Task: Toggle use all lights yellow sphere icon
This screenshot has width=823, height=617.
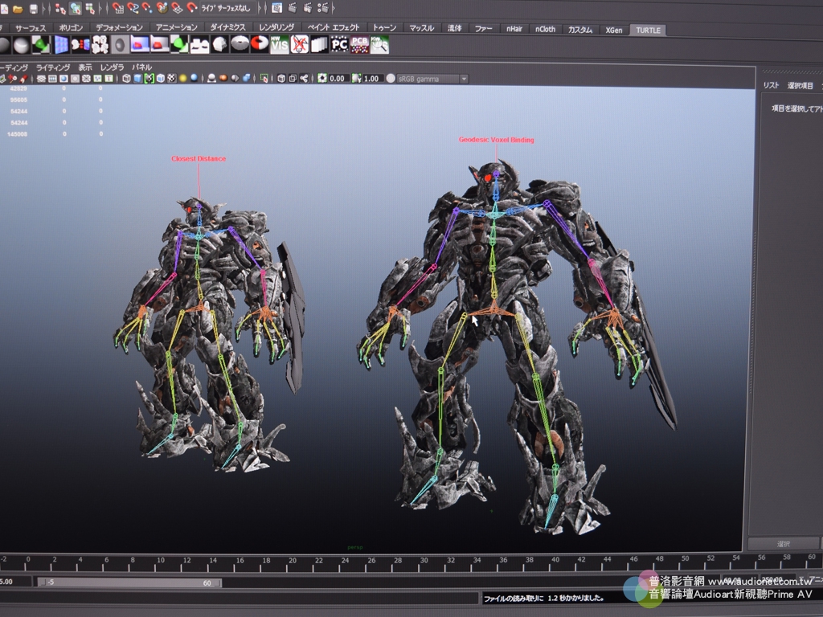Action: 182,79
